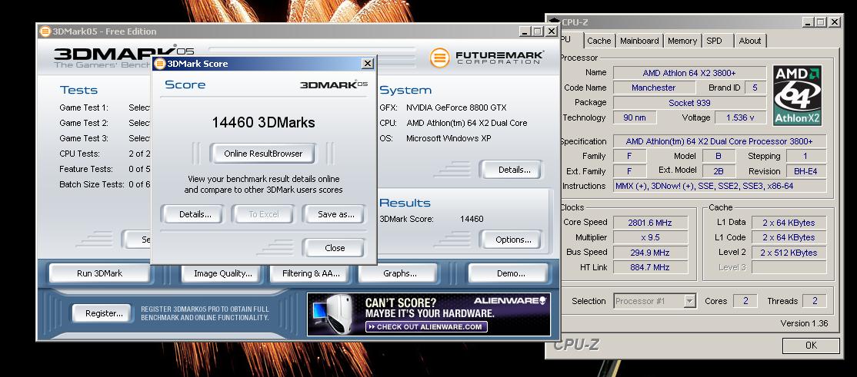Image resolution: width=857 pixels, height=377 pixels.
Task: Click the Online ResultBrowser button
Action: point(263,154)
